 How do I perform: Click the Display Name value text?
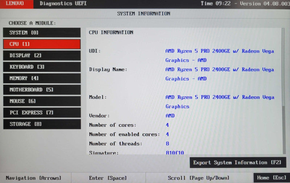pos(220,74)
